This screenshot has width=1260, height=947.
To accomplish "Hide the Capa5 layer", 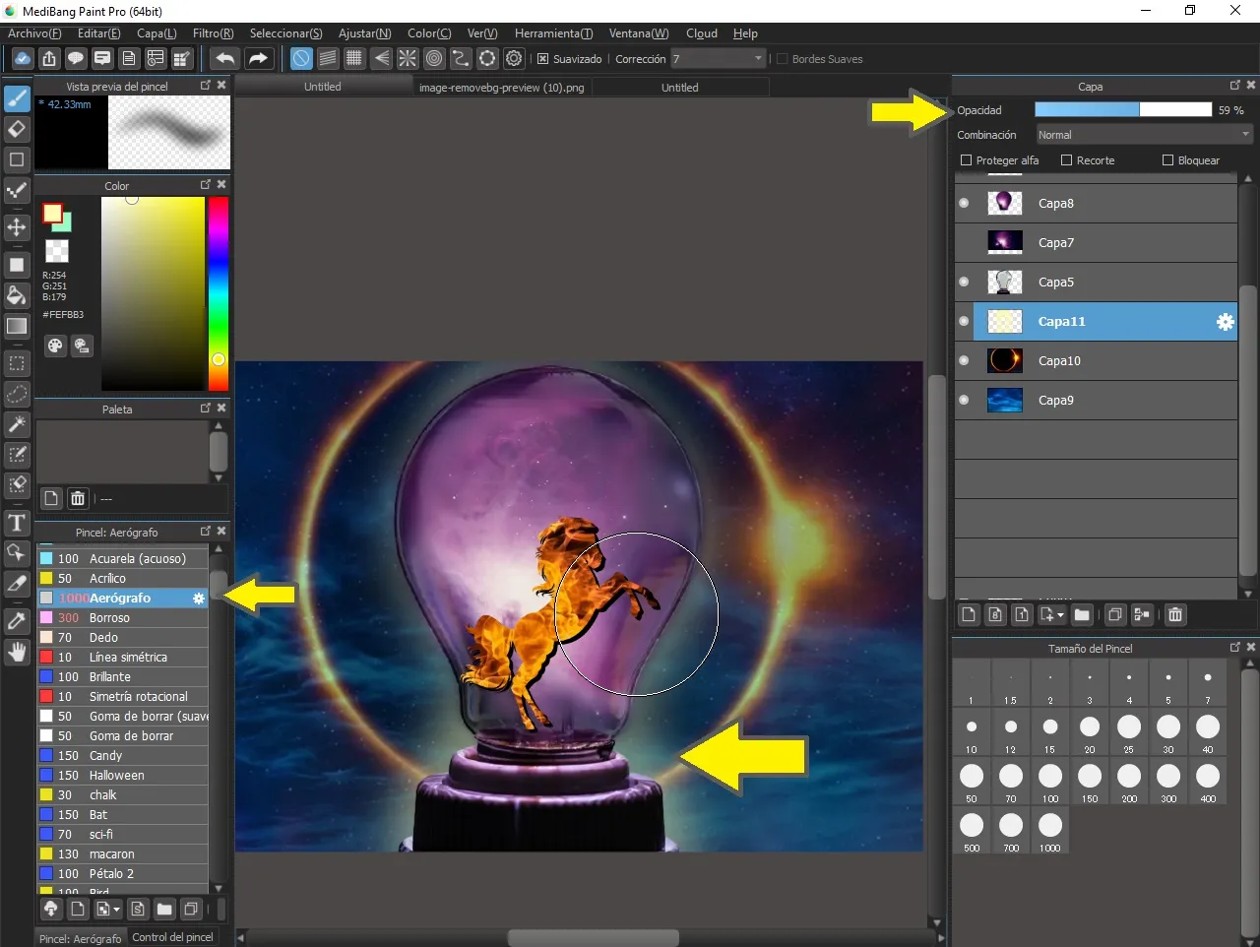I will [x=964, y=282].
